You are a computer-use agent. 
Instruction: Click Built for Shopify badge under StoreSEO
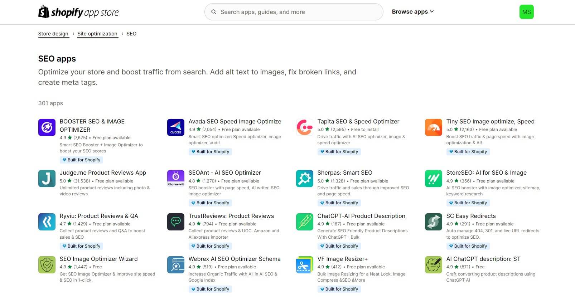pyautogui.click(x=468, y=203)
